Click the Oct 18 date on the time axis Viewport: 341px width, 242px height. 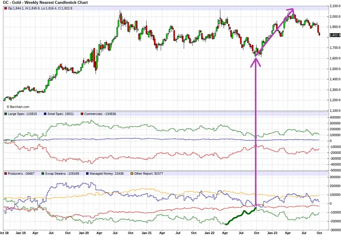(x=5, y=233)
